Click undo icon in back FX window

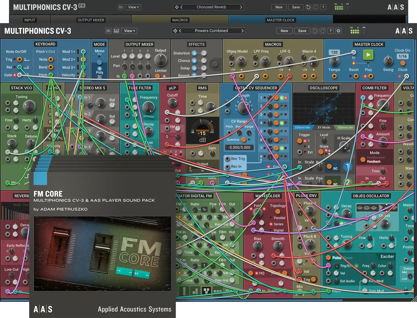[x=308, y=7]
